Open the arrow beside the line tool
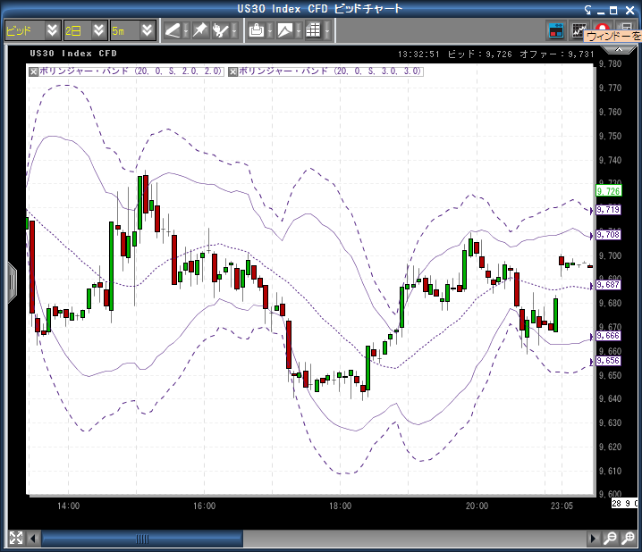 (x=186, y=30)
